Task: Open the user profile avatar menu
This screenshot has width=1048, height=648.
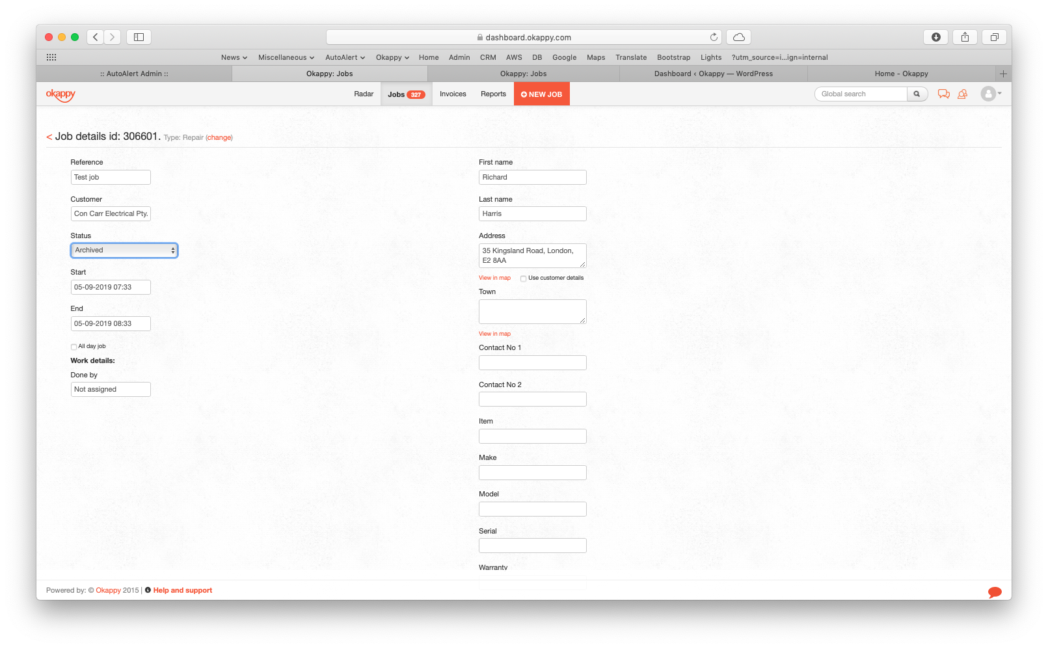Action: (x=991, y=94)
